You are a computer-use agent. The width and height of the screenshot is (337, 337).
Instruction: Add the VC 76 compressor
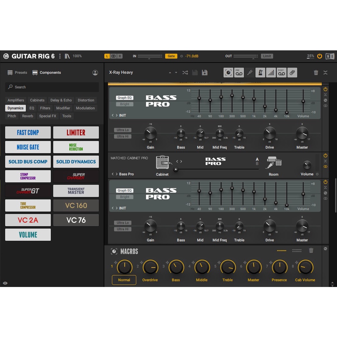tap(76, 220)
